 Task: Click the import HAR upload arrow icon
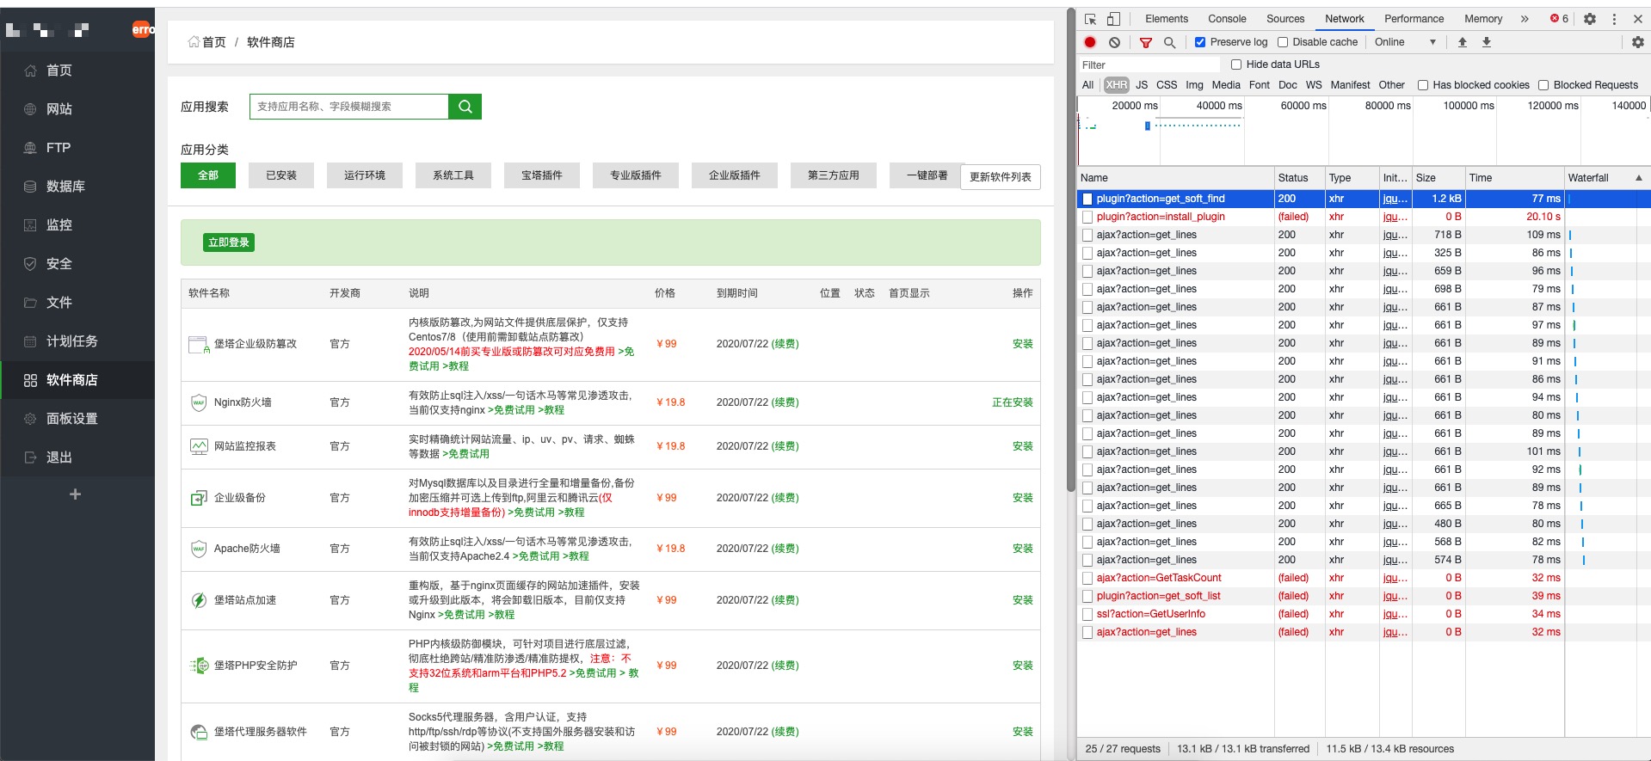click(1462, 42)
